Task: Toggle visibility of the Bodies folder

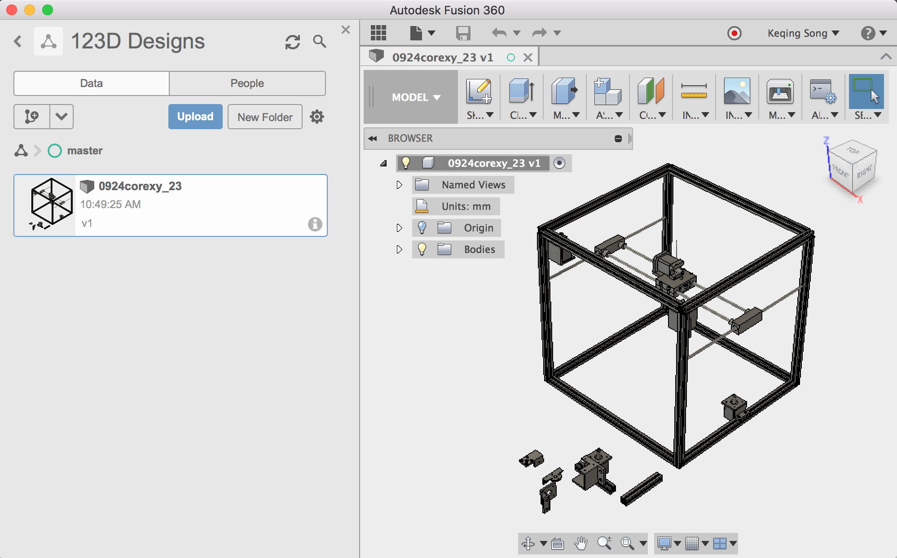Action: coord(422,249)
